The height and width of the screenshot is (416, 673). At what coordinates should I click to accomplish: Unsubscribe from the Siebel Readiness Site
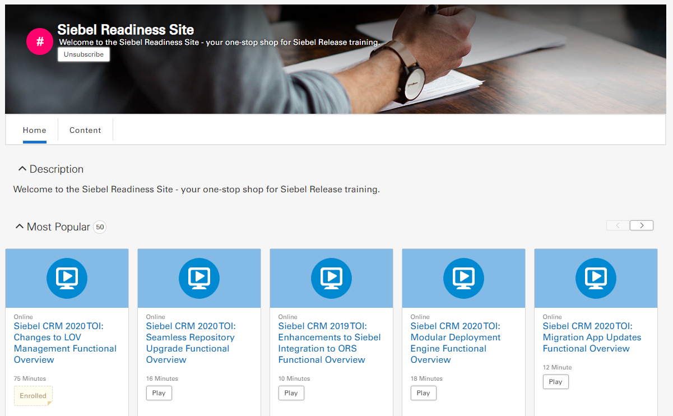point(83,54)
